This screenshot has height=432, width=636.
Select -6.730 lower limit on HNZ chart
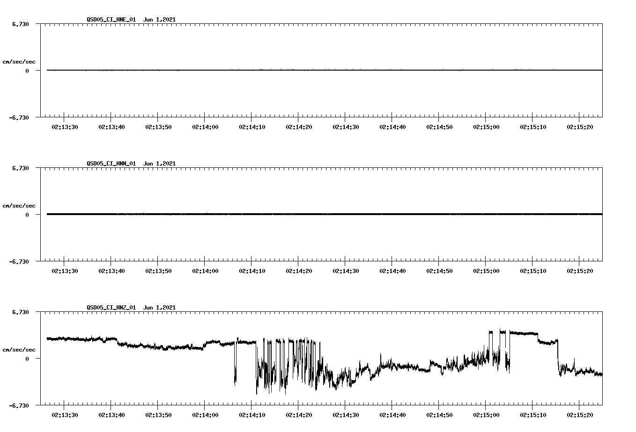click(x=19, y=405)
